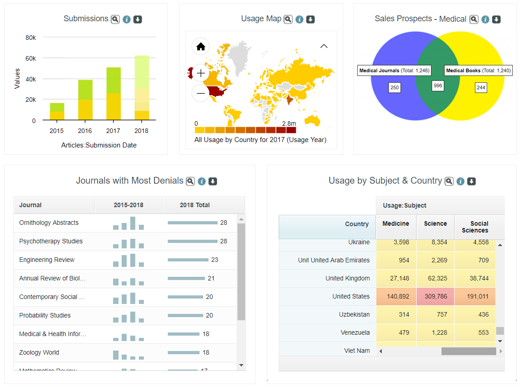Open info icon for Usage Map
The width and height of the screenshot is (522, 389).
(299, 19)
